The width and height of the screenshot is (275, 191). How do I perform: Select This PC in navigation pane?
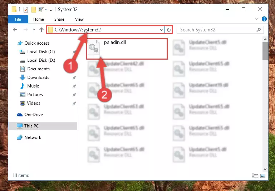[x=43, y=126]
